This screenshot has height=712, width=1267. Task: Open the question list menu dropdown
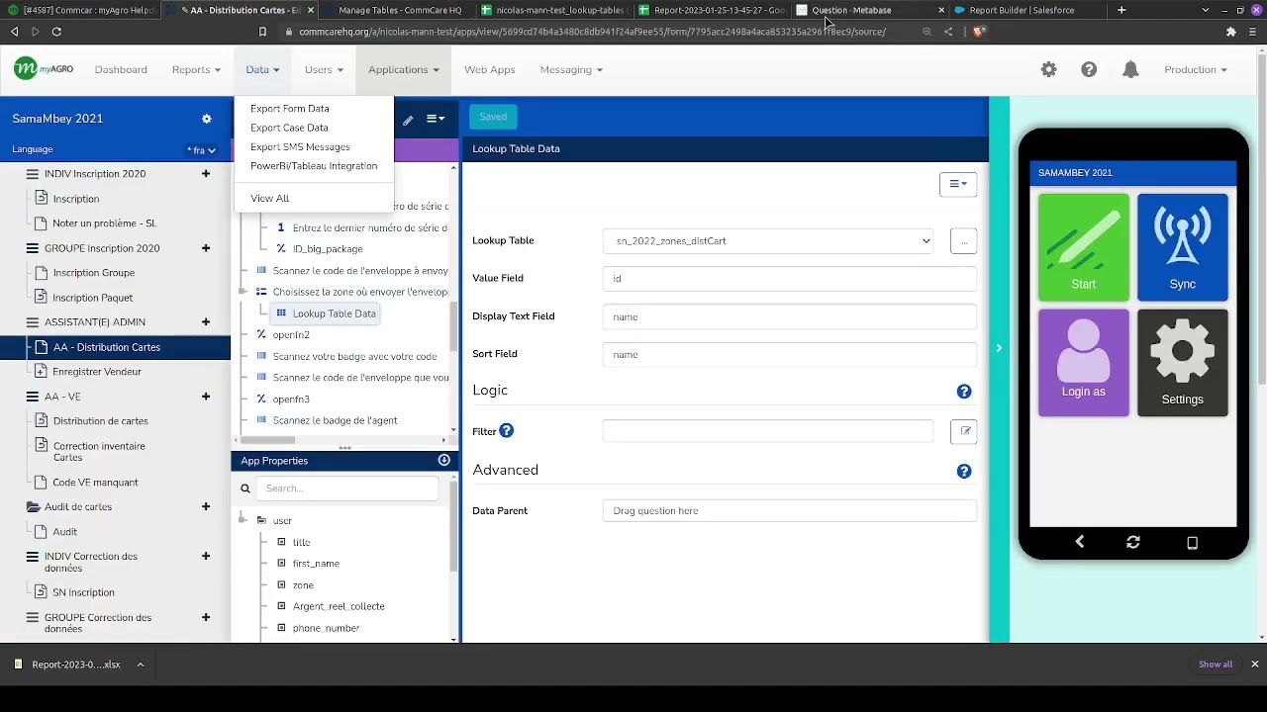coord(436,119)
